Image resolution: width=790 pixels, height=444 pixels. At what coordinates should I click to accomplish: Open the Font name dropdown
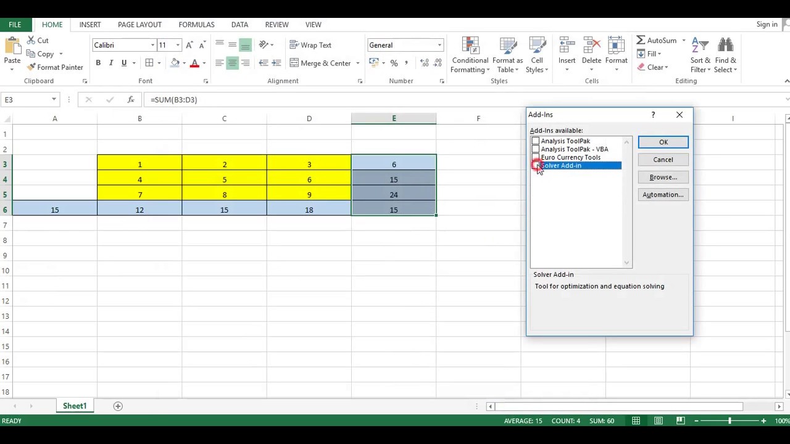[152, 45]
